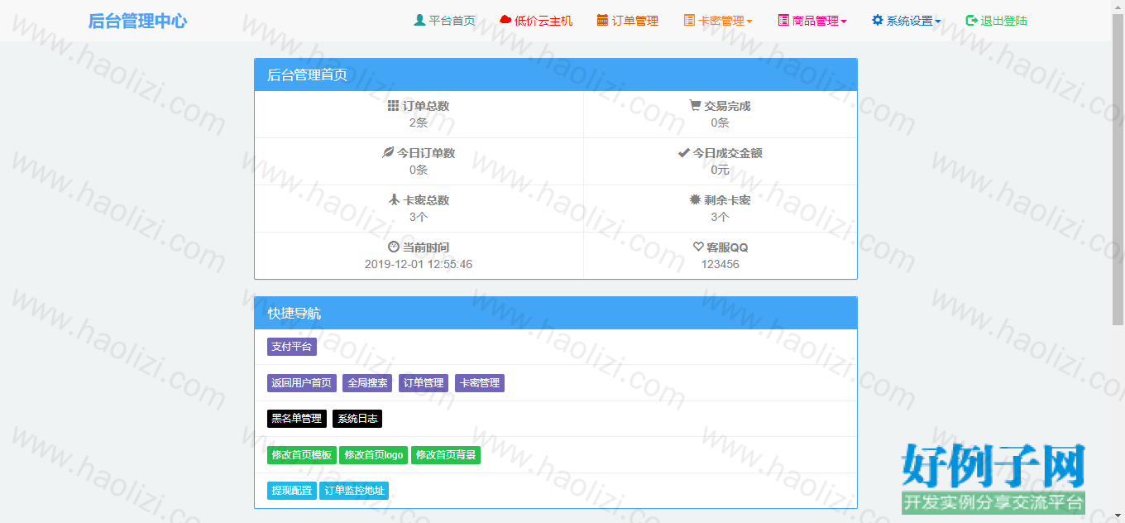Click the green 修改首页模板 button
The image size is (1125, 523).
click(x=302, y=455)
